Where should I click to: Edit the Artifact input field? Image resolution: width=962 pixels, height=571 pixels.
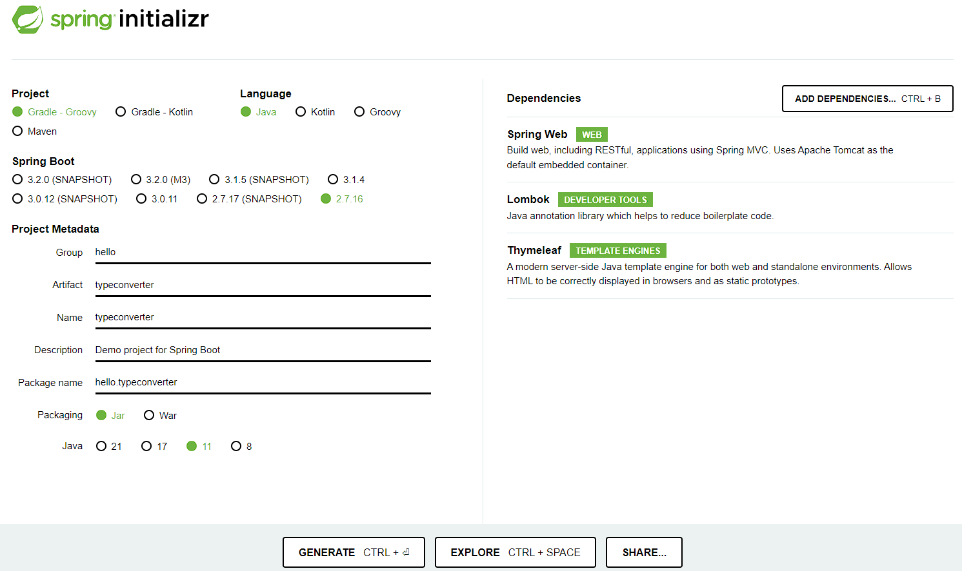point(263,285)
